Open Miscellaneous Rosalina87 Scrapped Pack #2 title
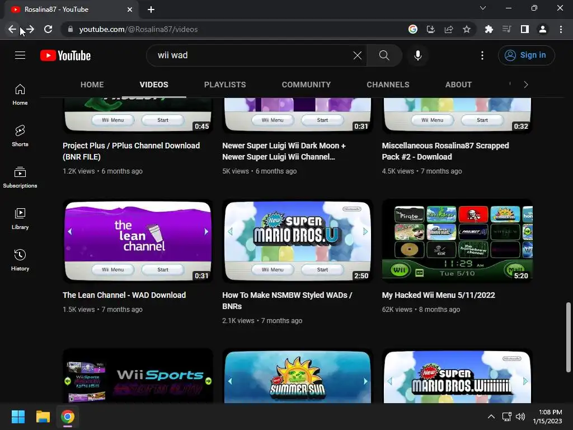The width and height of the screenshot is (573, 430). tap(445, 151)
